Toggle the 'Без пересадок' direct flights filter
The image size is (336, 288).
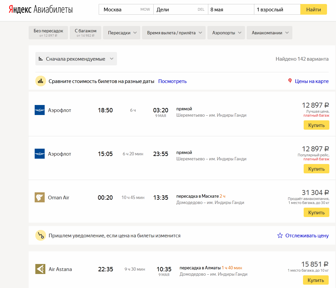click(x=48, y=33)
